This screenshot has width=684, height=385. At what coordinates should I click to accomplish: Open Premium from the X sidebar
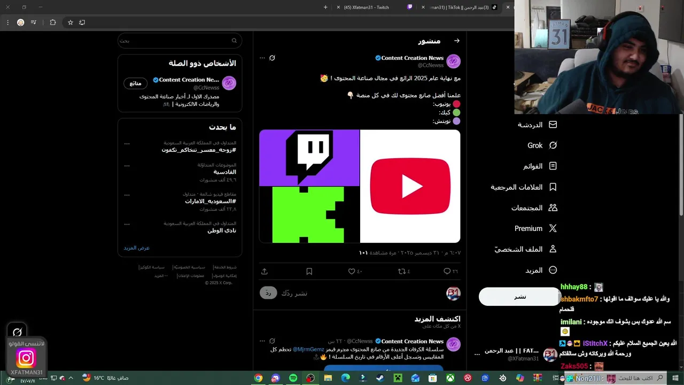(x=535, y=228)
